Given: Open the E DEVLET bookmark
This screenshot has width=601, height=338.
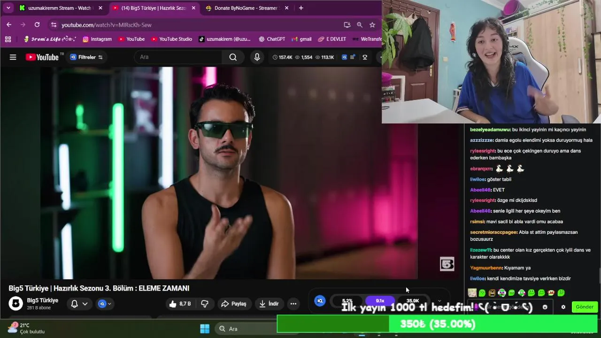Looking at the screenshot, I should point(332,39).
